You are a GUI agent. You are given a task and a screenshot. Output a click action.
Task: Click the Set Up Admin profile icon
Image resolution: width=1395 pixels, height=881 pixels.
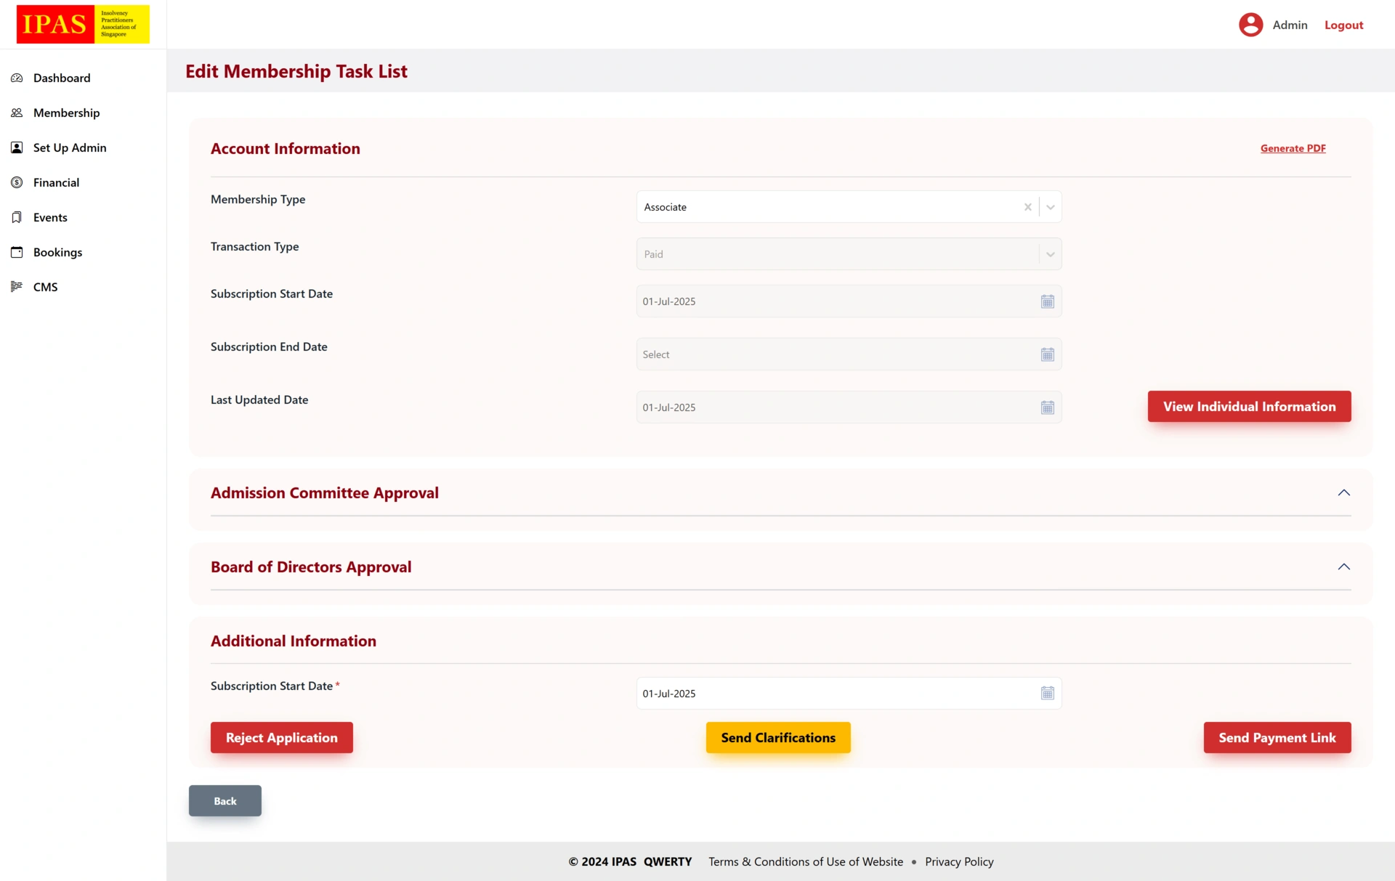[17, 147]
